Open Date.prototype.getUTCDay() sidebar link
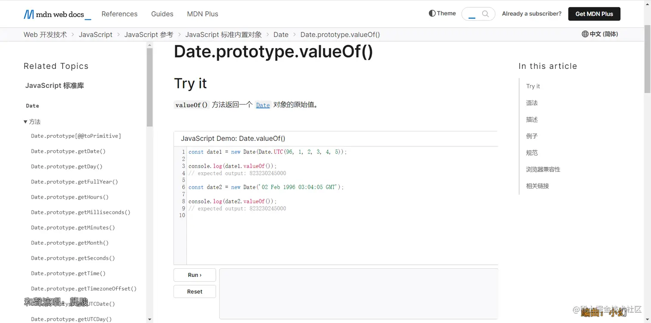 click(71, 319)
